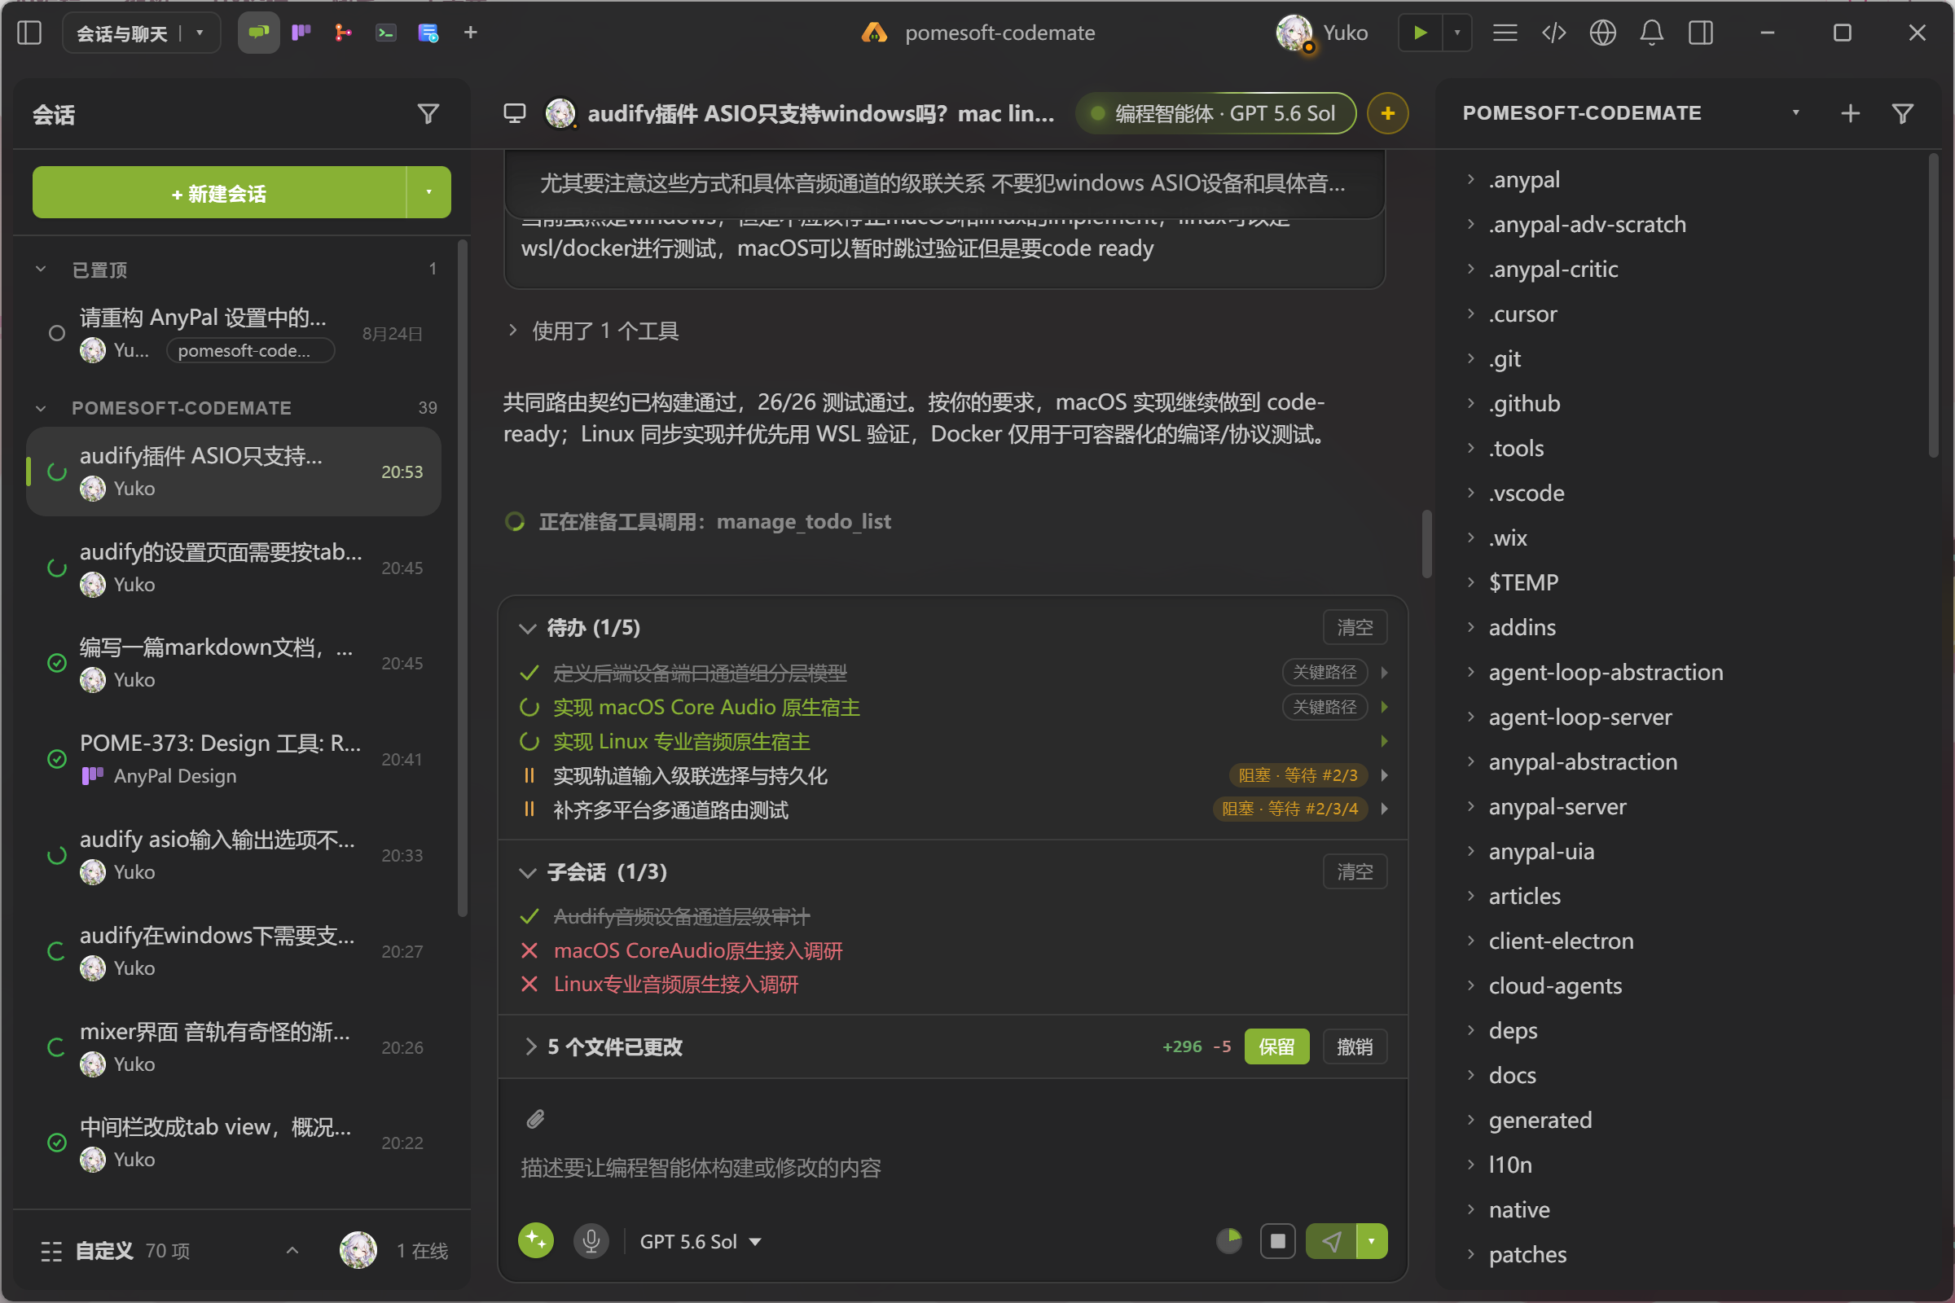Start voice input with microphone icon
This screenshot has height=1303, width=1955.
tap(591, 1241)
